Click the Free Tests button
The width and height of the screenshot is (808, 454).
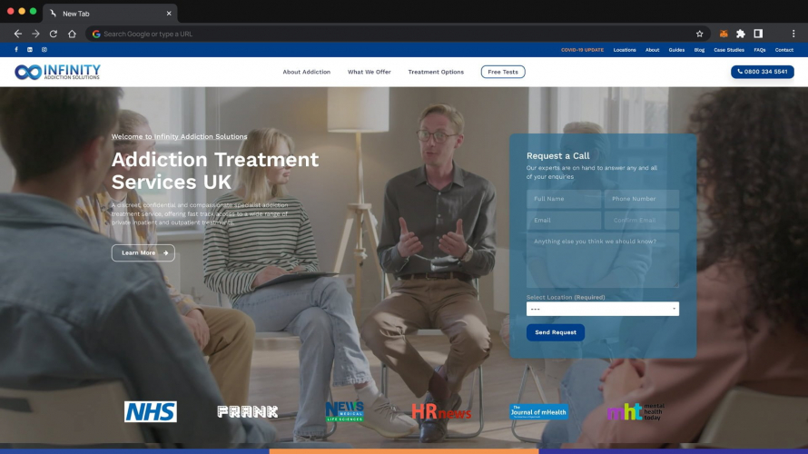pos(503,72)
